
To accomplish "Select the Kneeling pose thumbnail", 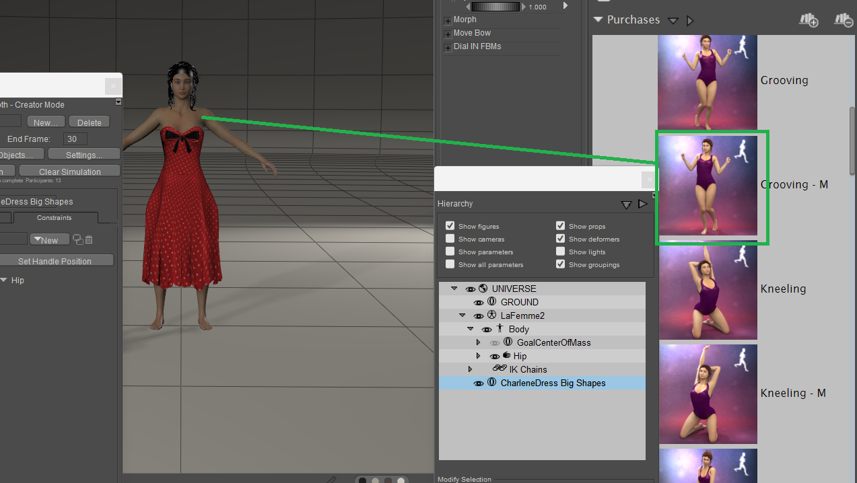I will (x=708, y=290).
